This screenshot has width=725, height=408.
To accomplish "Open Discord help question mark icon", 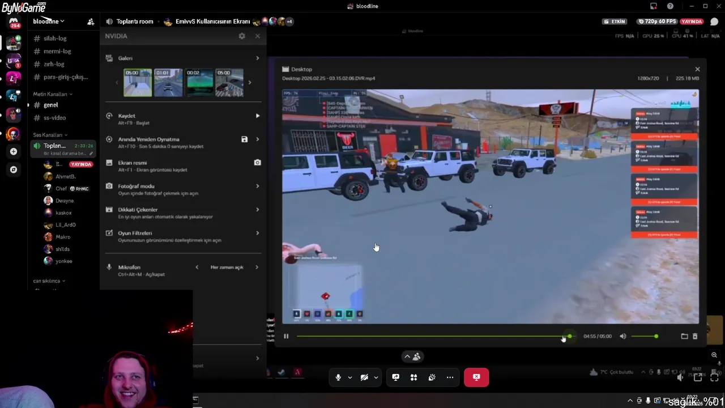I will 670,6.
